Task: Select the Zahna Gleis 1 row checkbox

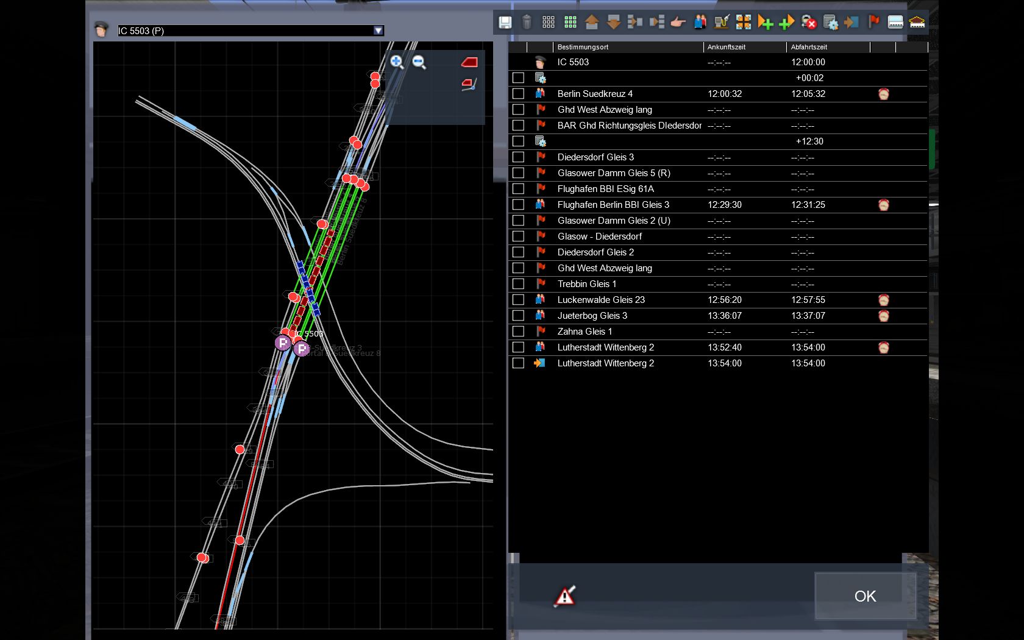Action: tap(518, 332)
